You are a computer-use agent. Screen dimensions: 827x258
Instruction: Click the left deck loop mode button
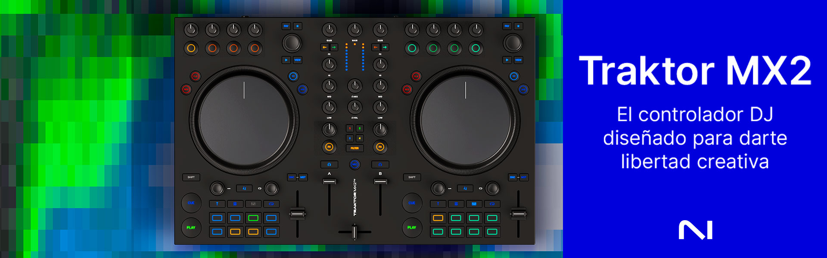point(271,204)
